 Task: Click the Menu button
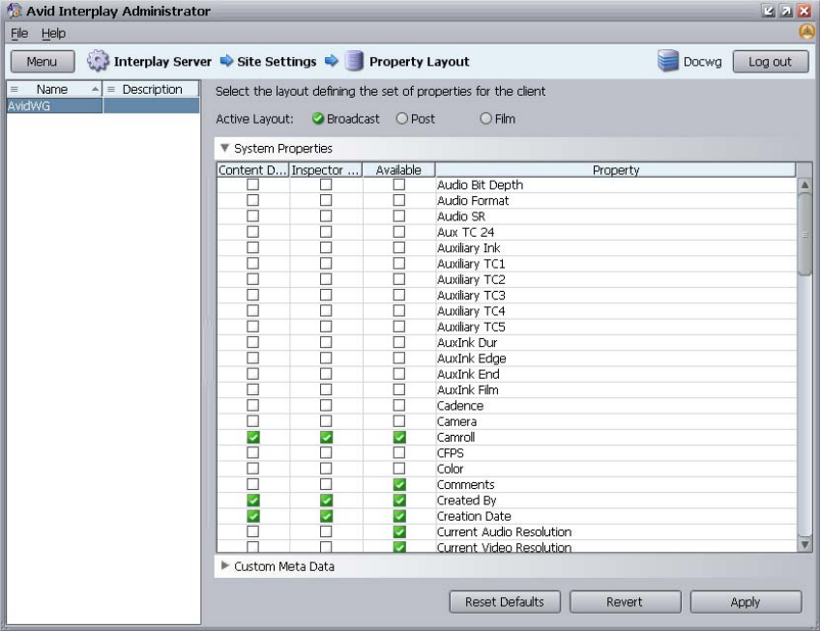(x=43, y=62)
